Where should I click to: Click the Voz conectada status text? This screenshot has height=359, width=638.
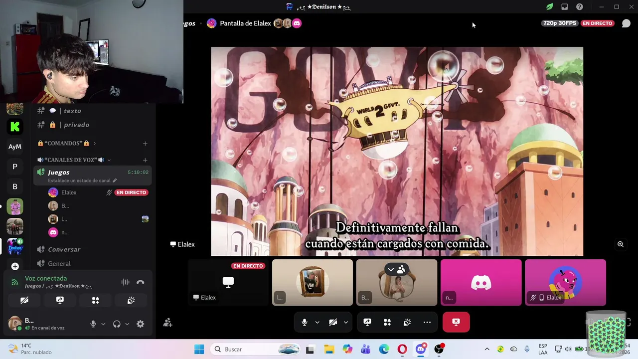point(46,278)
